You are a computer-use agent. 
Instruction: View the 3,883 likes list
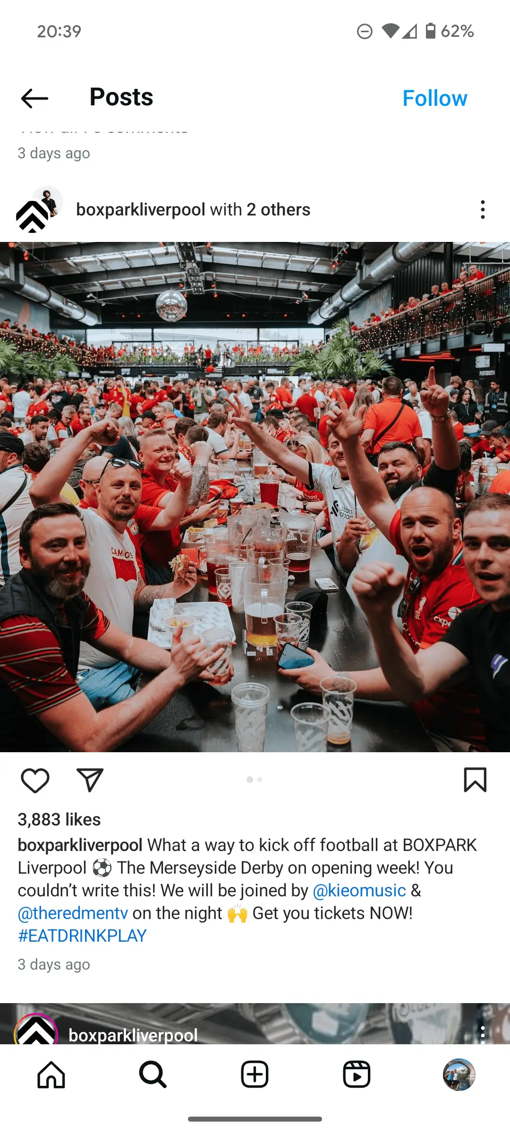point(59,819)
